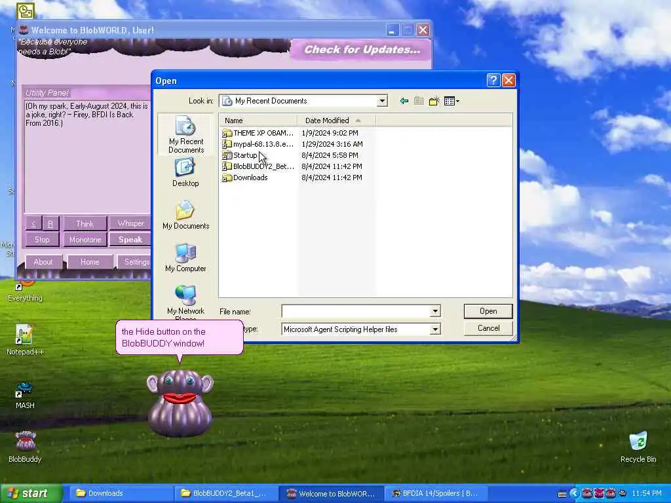Click the '<' button in BlobWORLD

click(33, 224)
